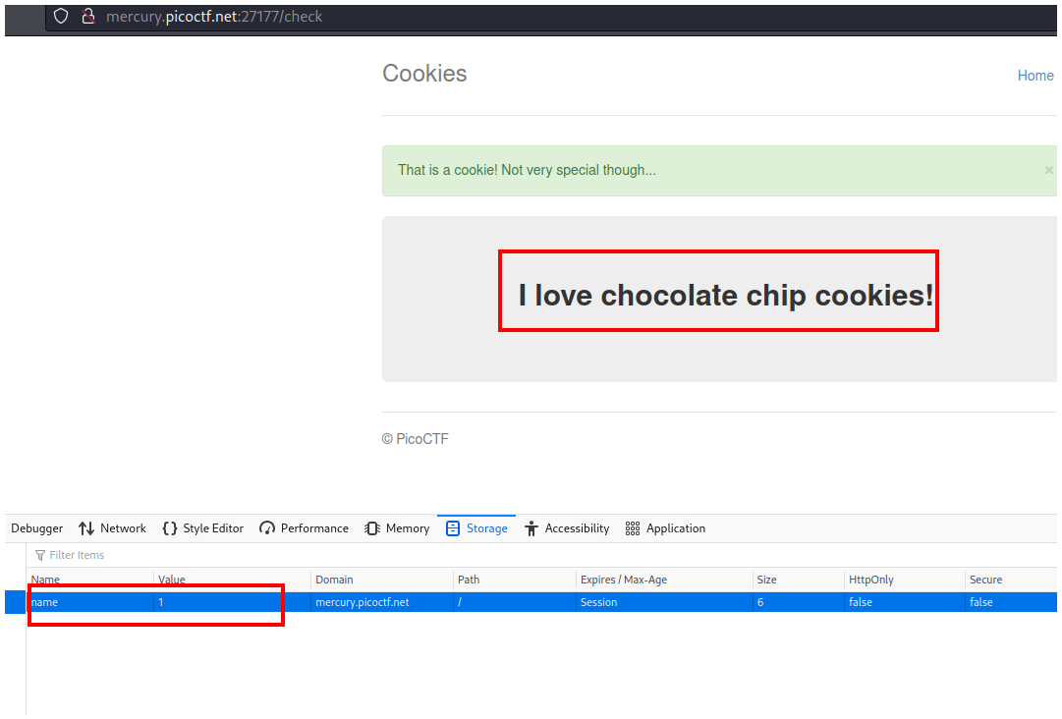Screen dimensions: 1062x719
Task: Open the Home link in navbar
Action: [1035, 76]
